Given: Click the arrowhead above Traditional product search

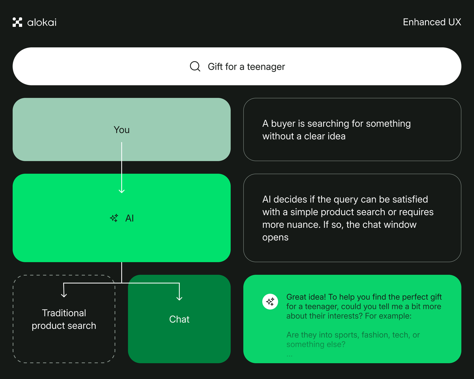Looking at the screenshot, I should [x=64, y=295].
